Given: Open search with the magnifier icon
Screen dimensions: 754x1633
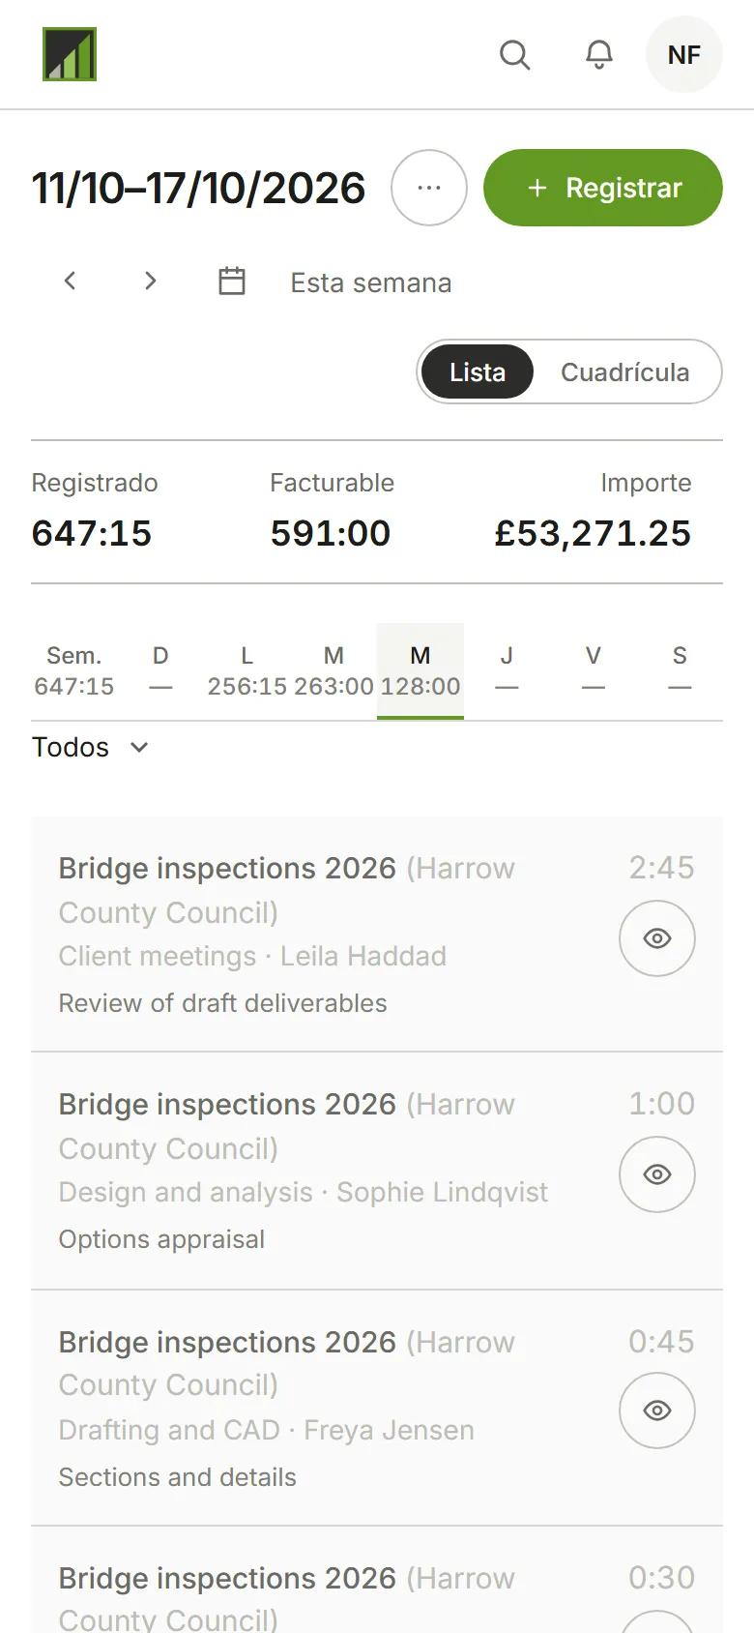Looking at the screenshot, I should (x=514, y=55).
